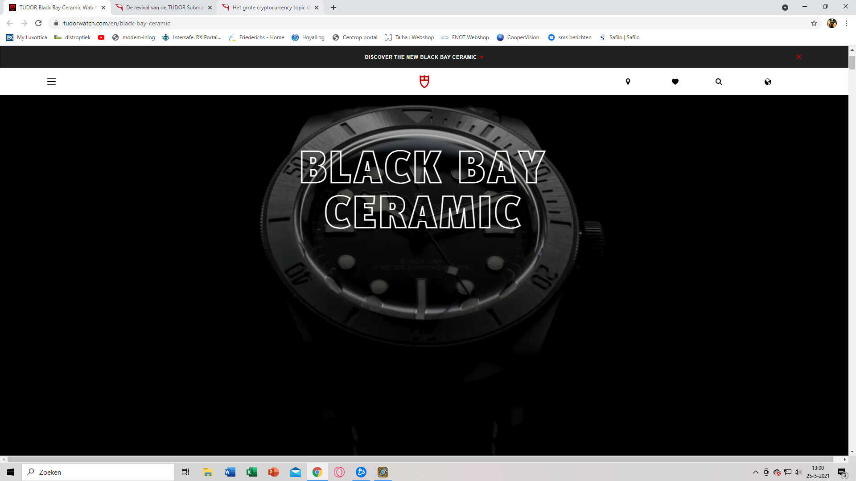
Task: Open the notification center icon
Action: click(x=842, y=473)
